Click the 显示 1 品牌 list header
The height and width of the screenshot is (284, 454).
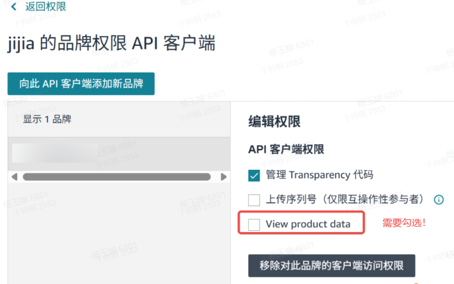click(47, 119)
